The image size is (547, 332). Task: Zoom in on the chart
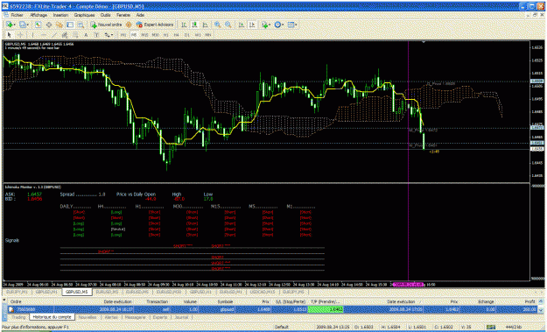[x=217, y=25]
